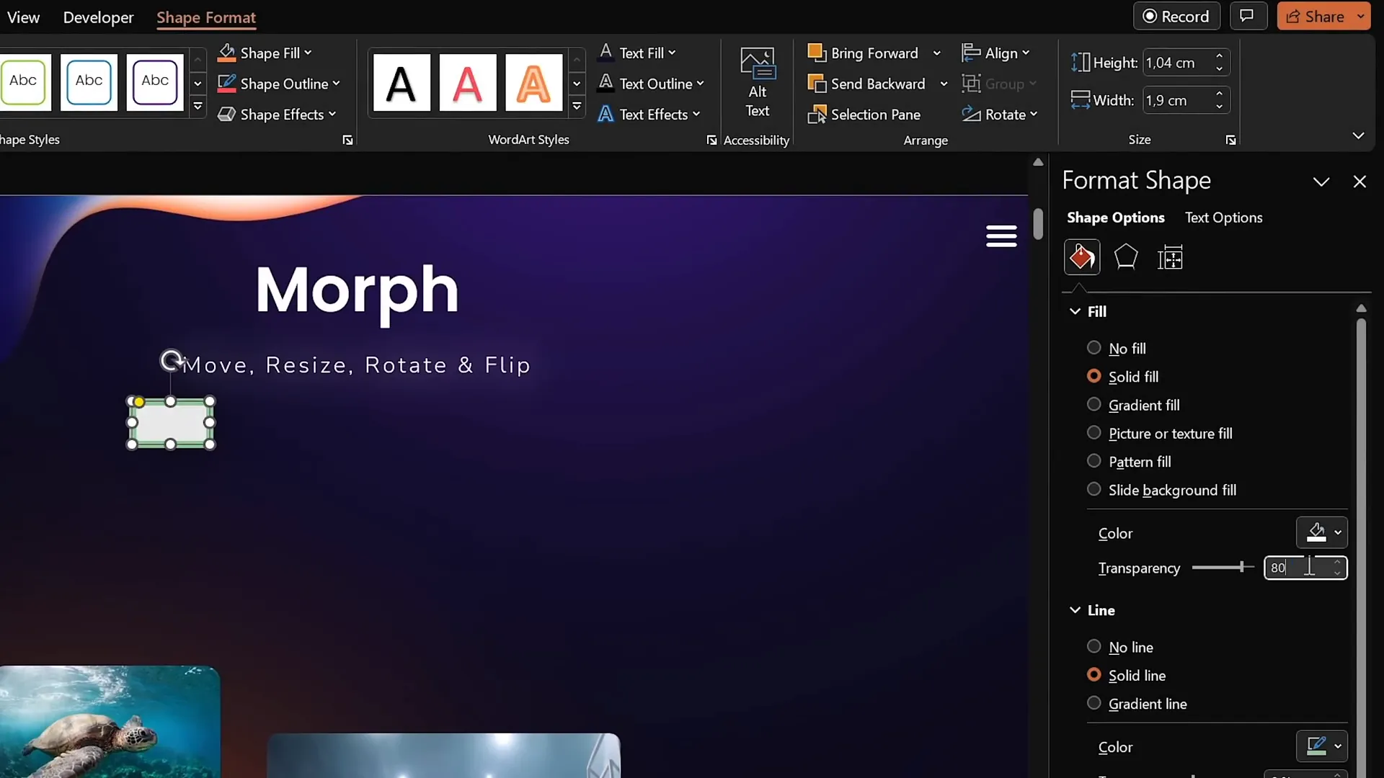Viewport: 1384px width, 778px height.
Task: Select the Size & Properties icon
Action: click(x=1170, y=257)
